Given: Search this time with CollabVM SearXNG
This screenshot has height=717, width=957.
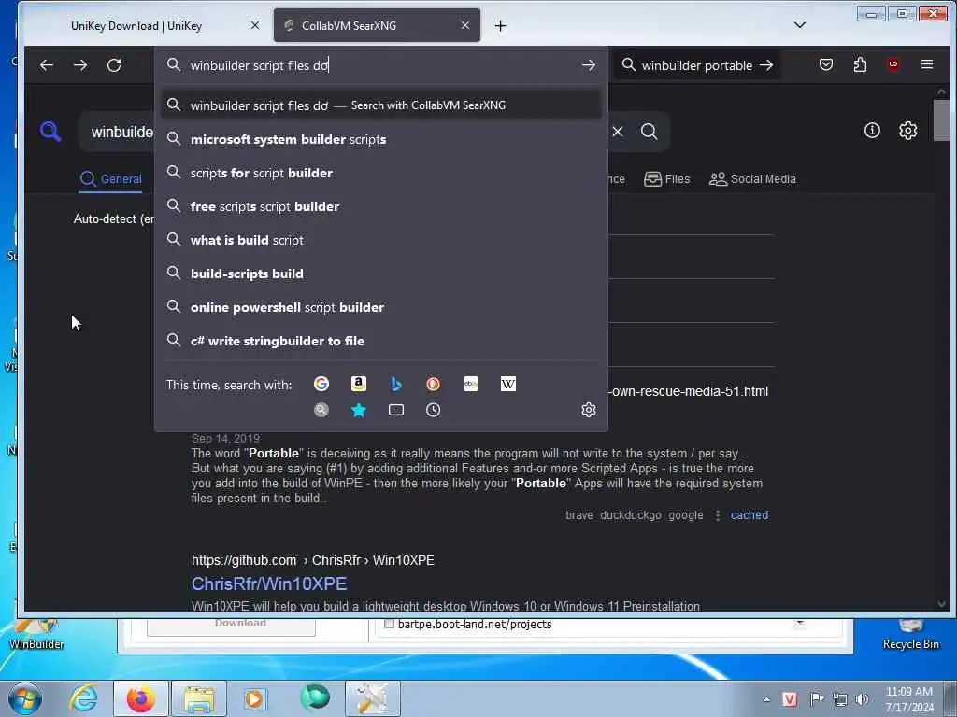Looking at the screenshot, I should tap(321, 410).
